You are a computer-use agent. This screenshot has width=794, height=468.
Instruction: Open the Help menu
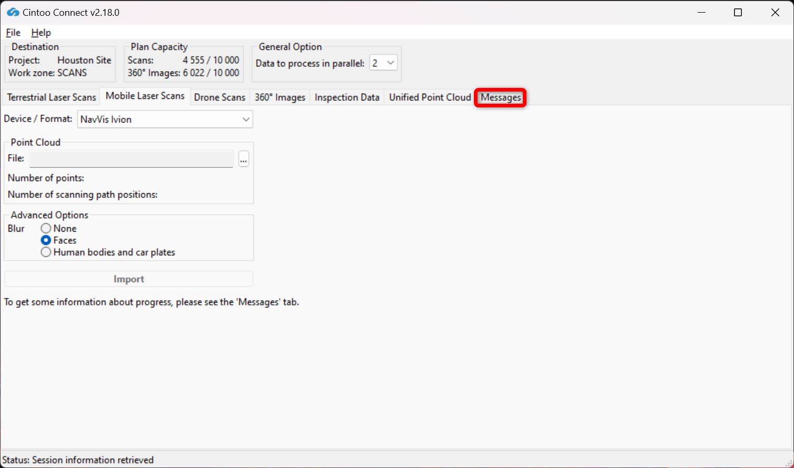[41, 33]
